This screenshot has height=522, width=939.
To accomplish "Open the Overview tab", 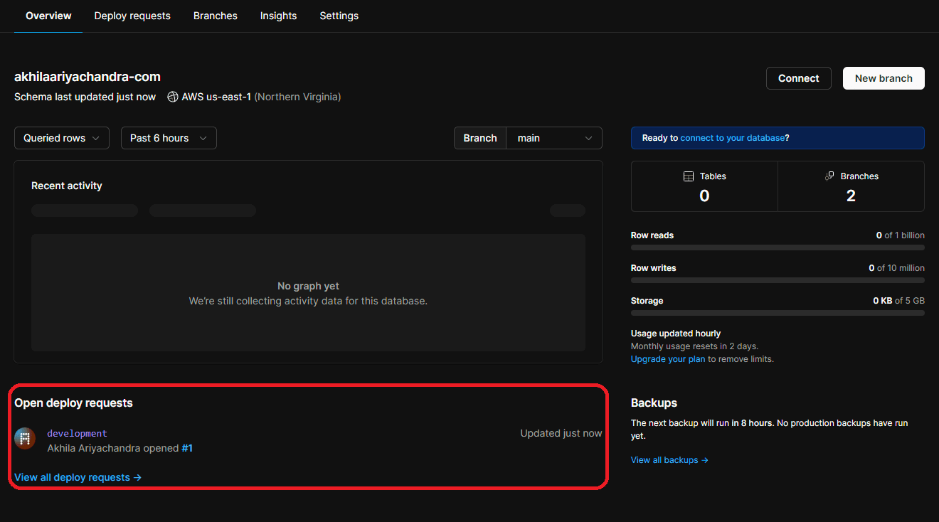I will pyautogui.click(x=48, y=16).
